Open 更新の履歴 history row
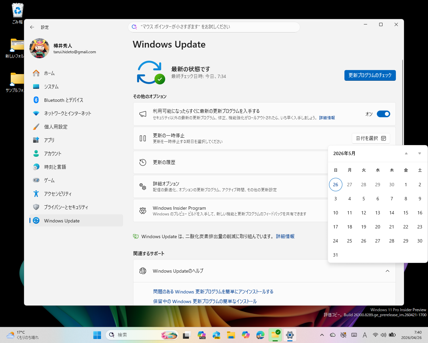 coord(231,162)
